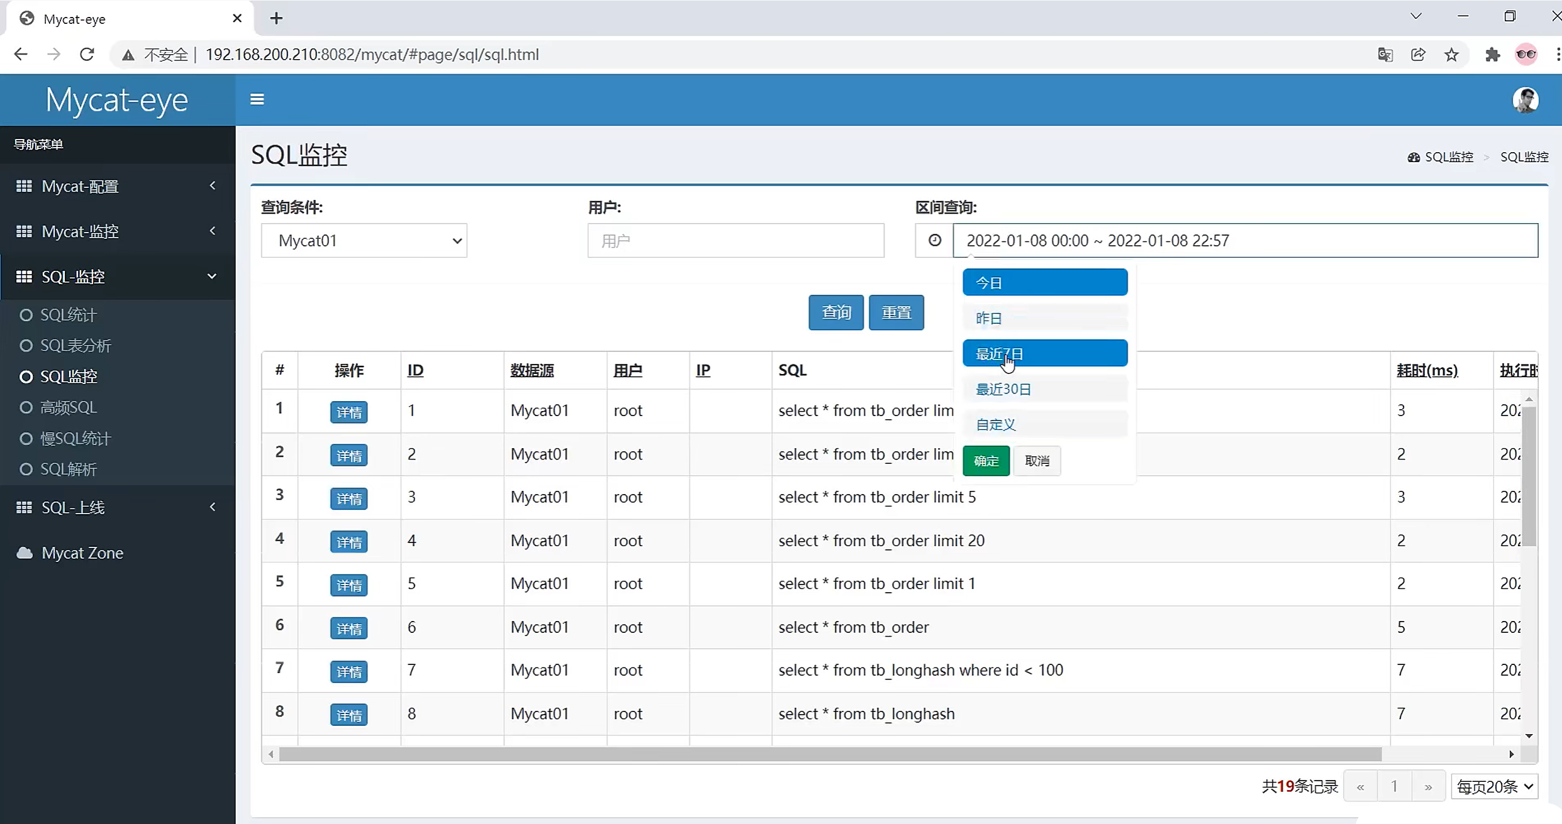Viewport: 1562px width, 824px height.
Task: Select 昨日 in date range picker
Action: click(1045, 318)
